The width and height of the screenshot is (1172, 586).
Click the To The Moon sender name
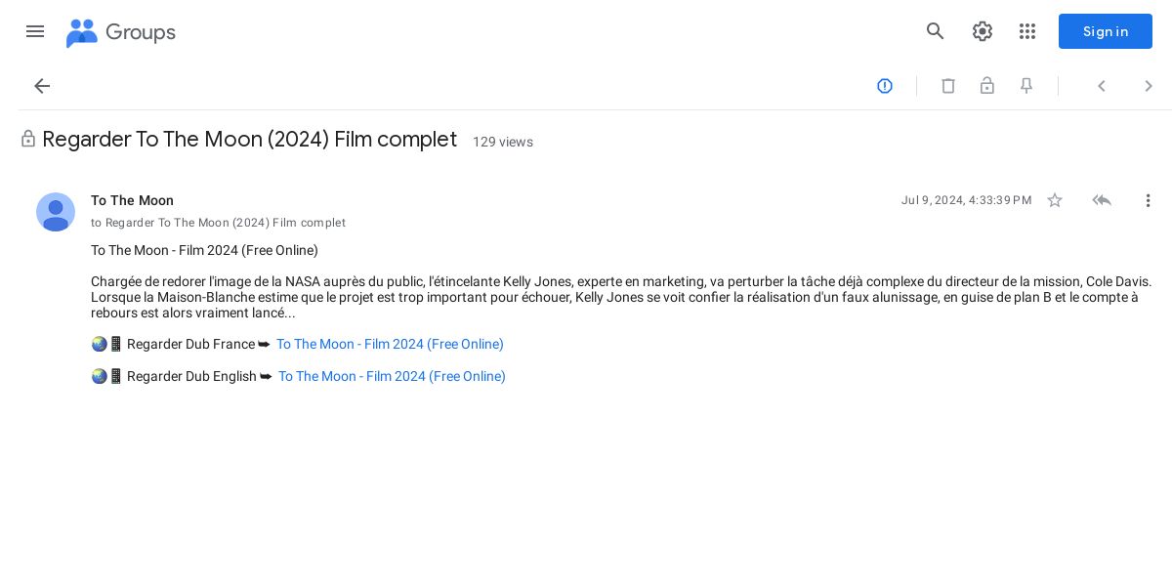pos(132,200)
